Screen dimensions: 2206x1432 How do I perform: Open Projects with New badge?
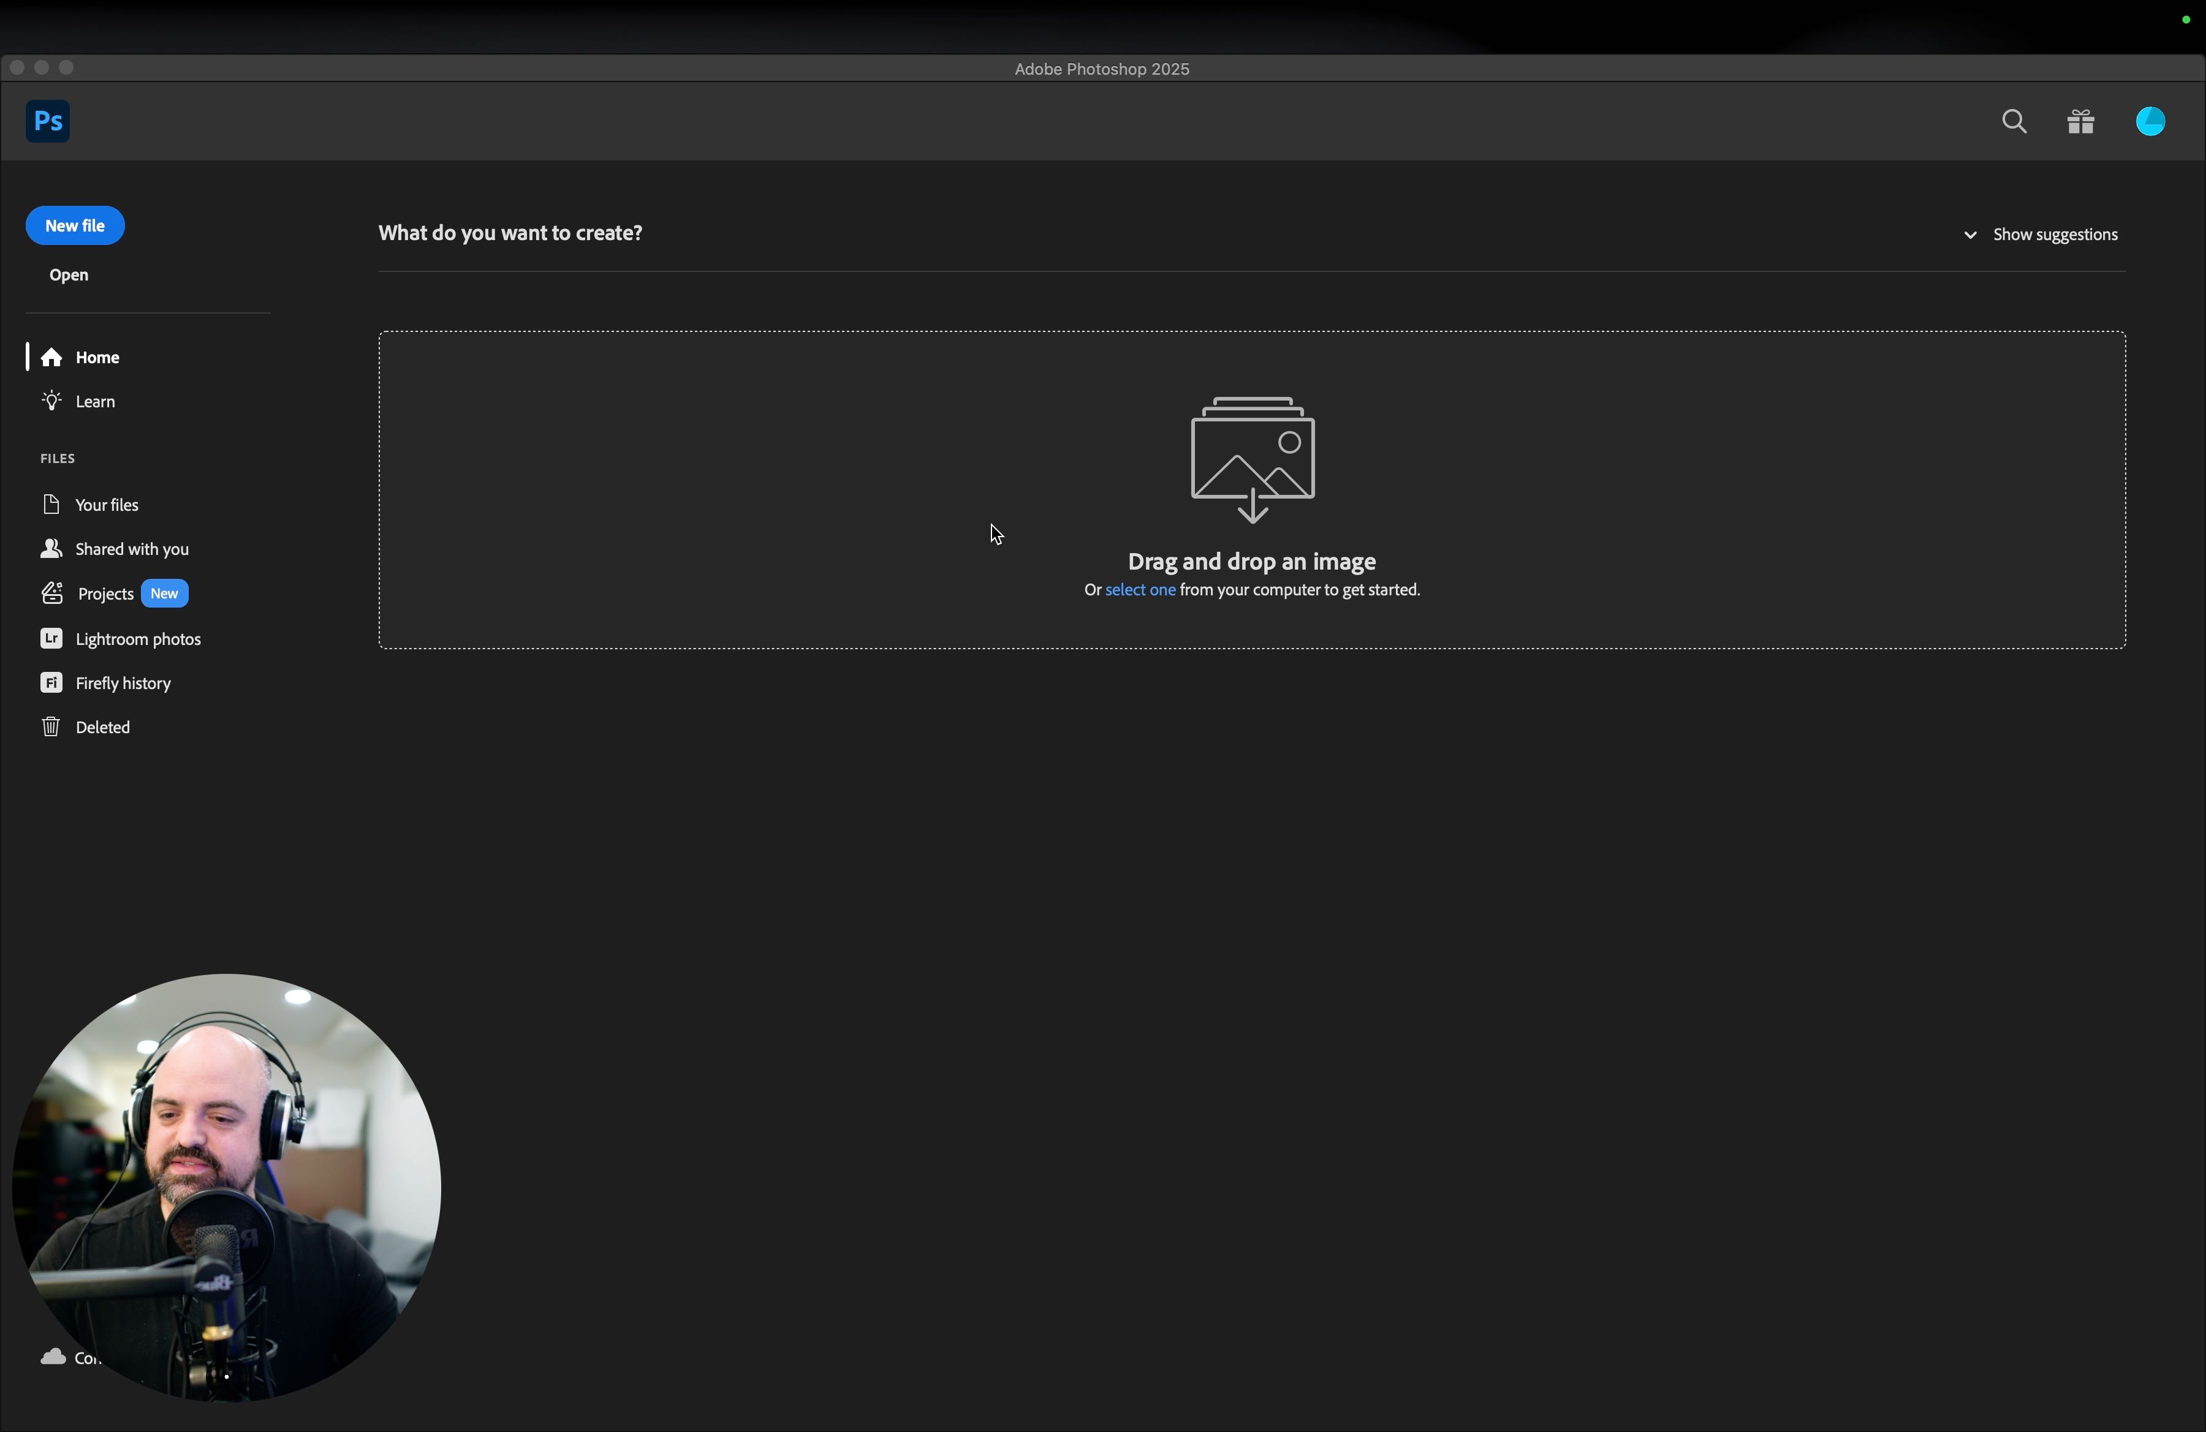point(105,594)
